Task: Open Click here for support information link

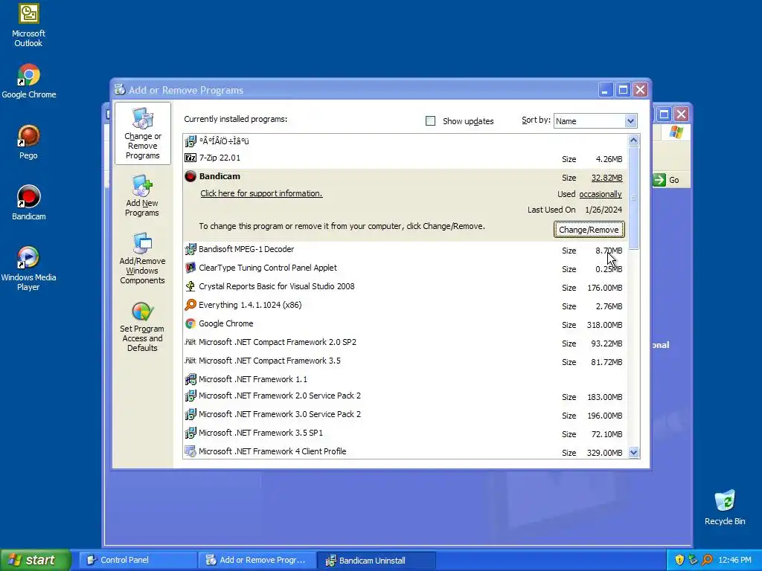Action: click(x=261, y=193)
